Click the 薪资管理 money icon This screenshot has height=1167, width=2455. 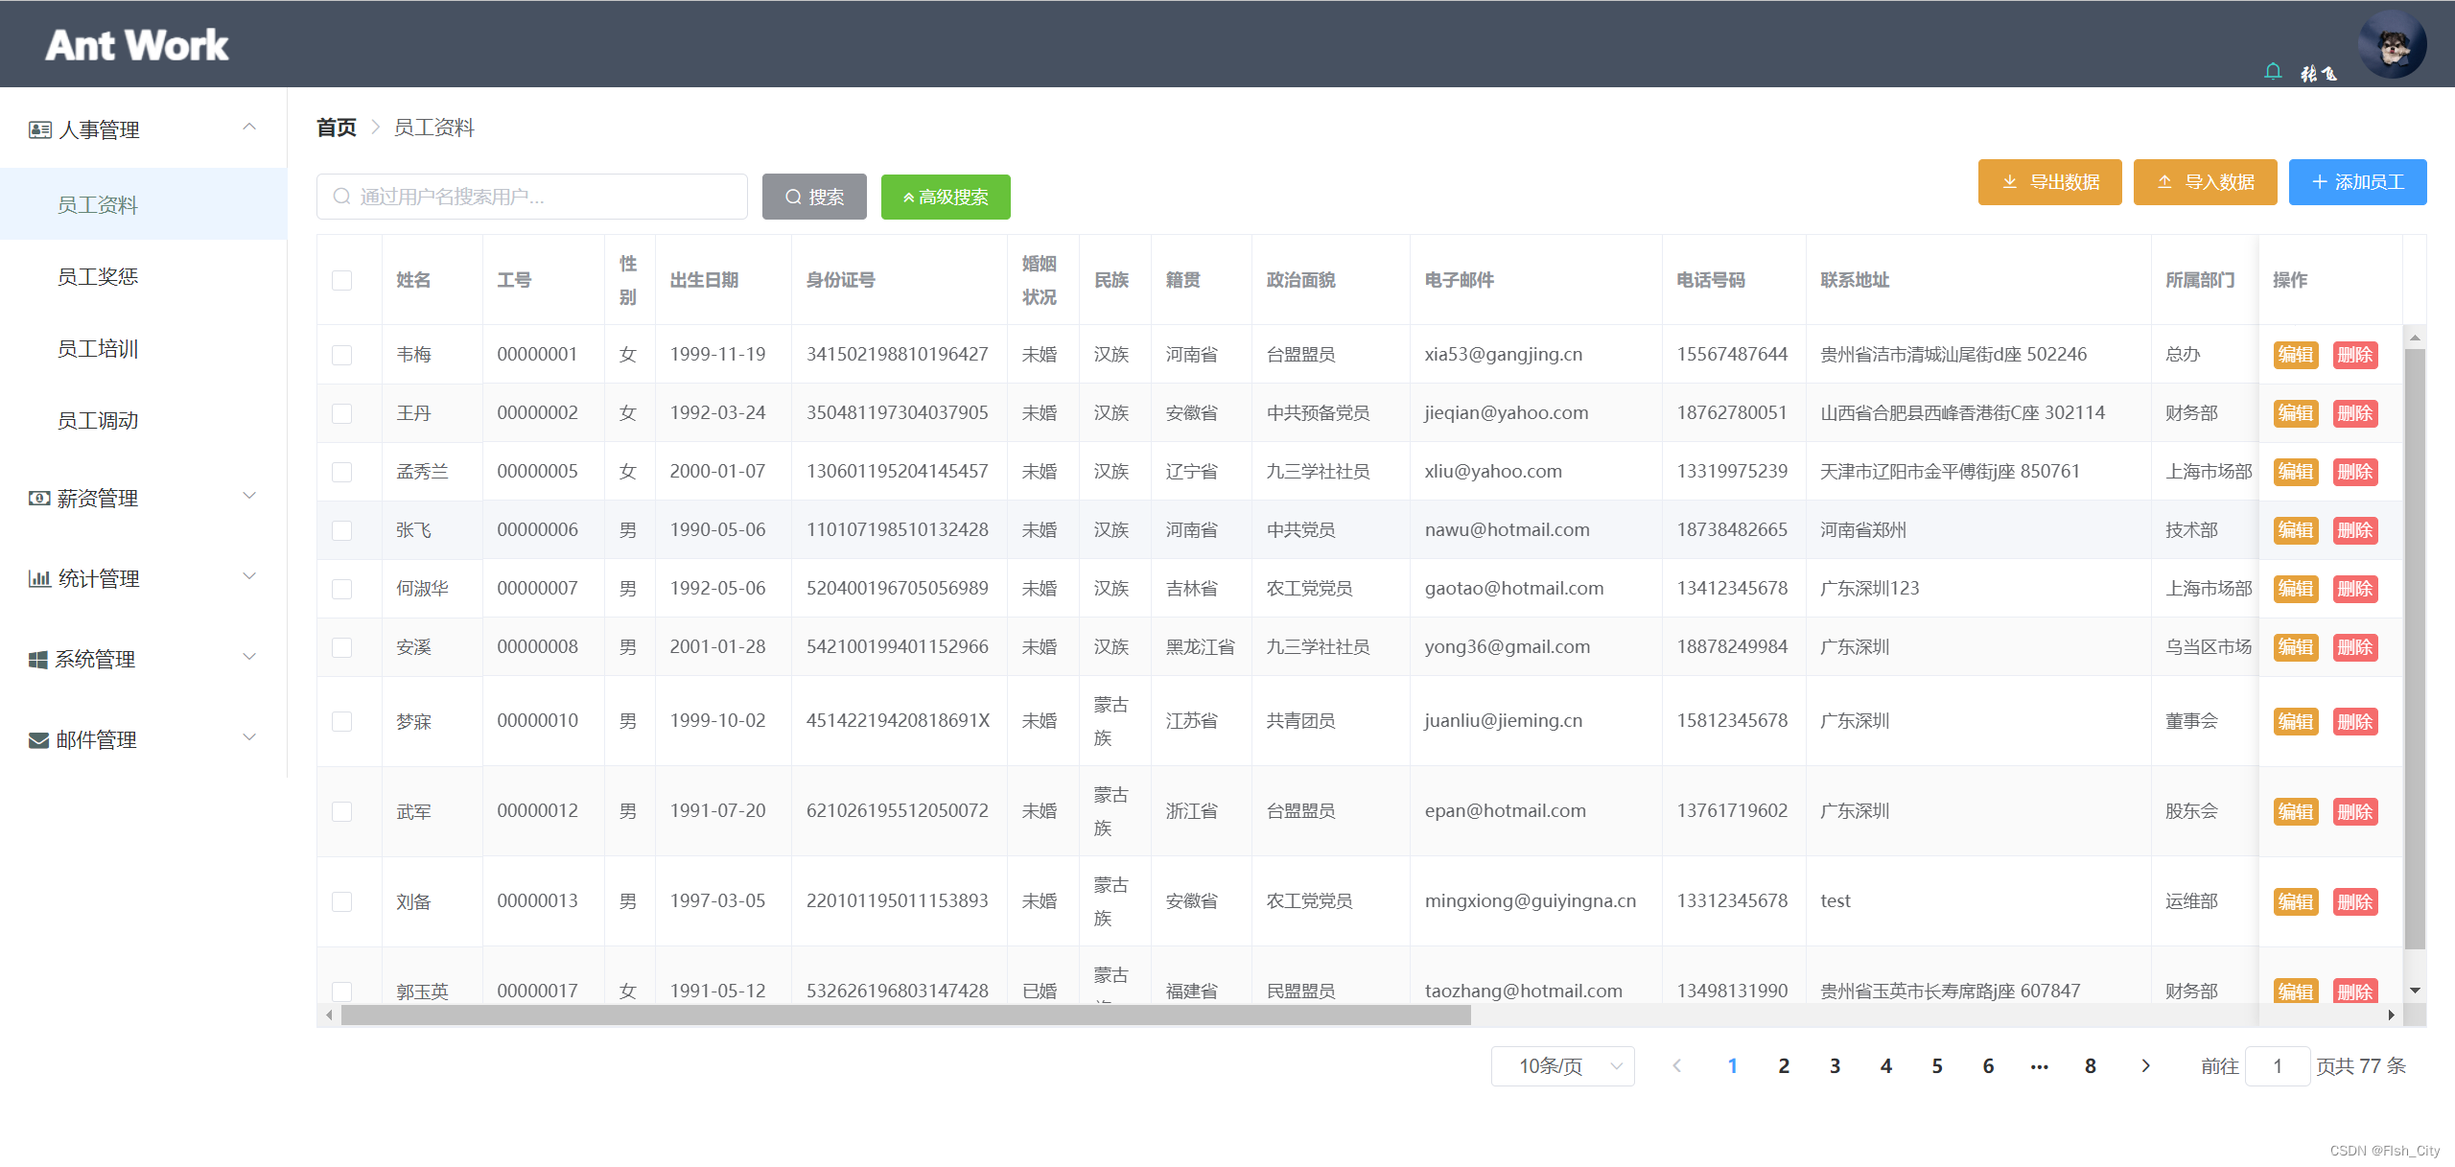39,498
